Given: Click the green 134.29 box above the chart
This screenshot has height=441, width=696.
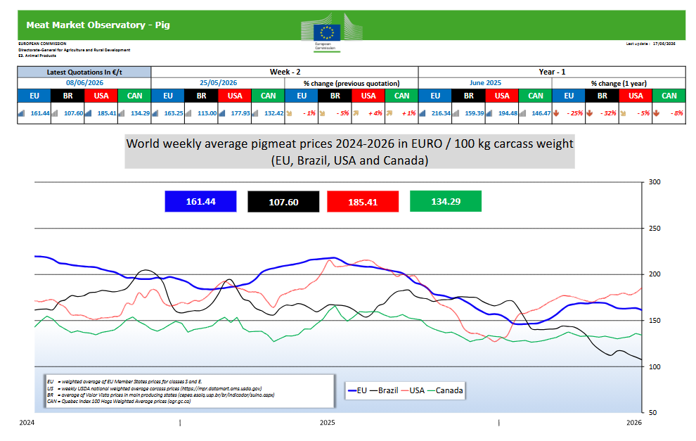Looking at the screenshot, I should point(446,201).
